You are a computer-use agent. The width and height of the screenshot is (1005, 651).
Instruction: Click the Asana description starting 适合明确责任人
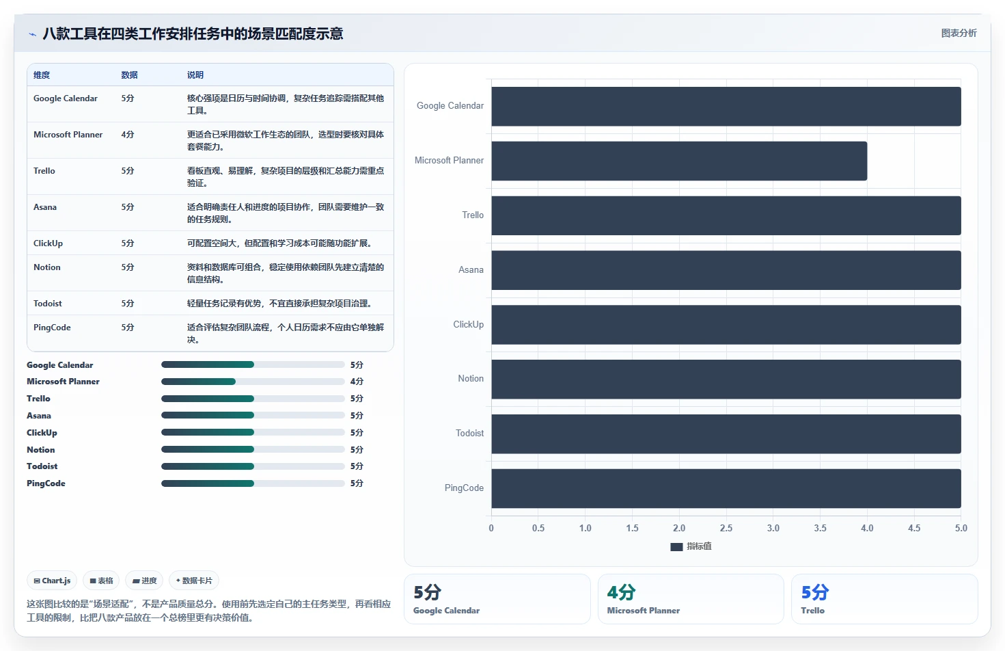point(286,213)
